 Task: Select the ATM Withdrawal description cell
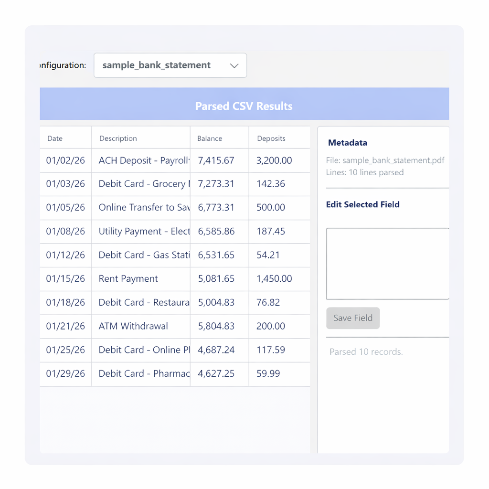[133, 326]
